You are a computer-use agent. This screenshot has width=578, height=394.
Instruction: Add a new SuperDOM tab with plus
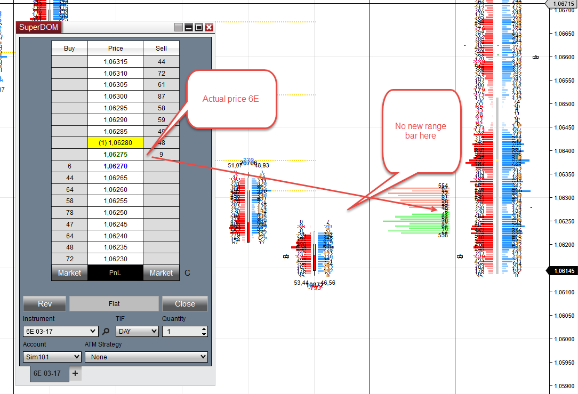pos(75,373)
